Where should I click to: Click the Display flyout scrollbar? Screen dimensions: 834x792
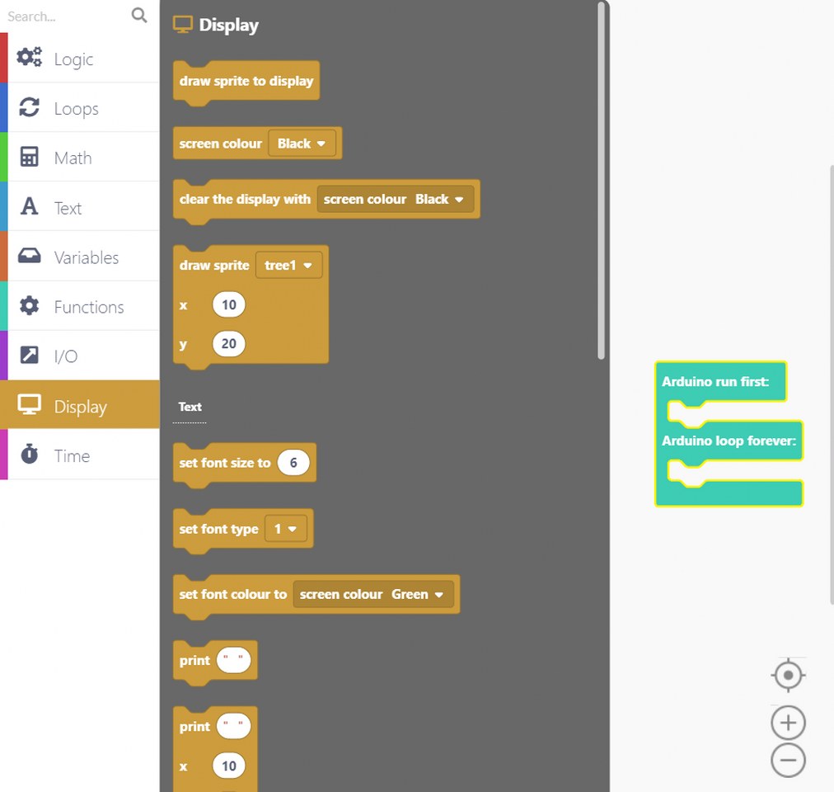pos(601,180)
